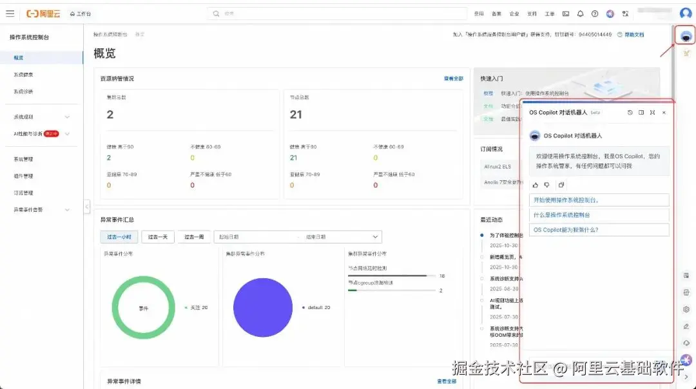The height and width of the screenshot is (389, 696).
Task: Collapse the sidebar with the arrow handle
Action: click(87, 206)
